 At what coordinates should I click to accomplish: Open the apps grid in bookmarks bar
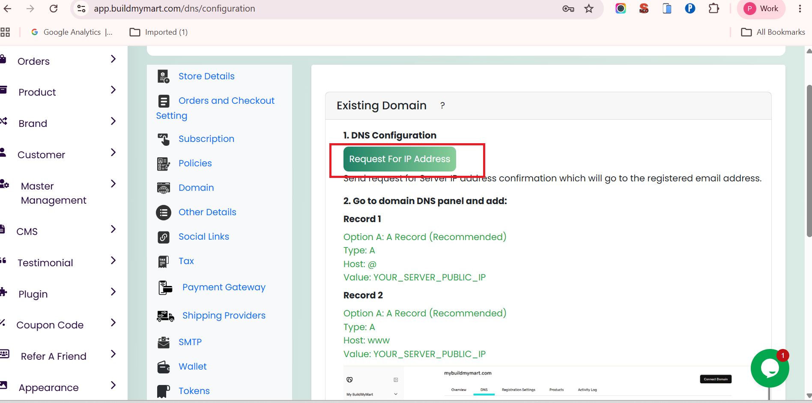tap(5, 32)
